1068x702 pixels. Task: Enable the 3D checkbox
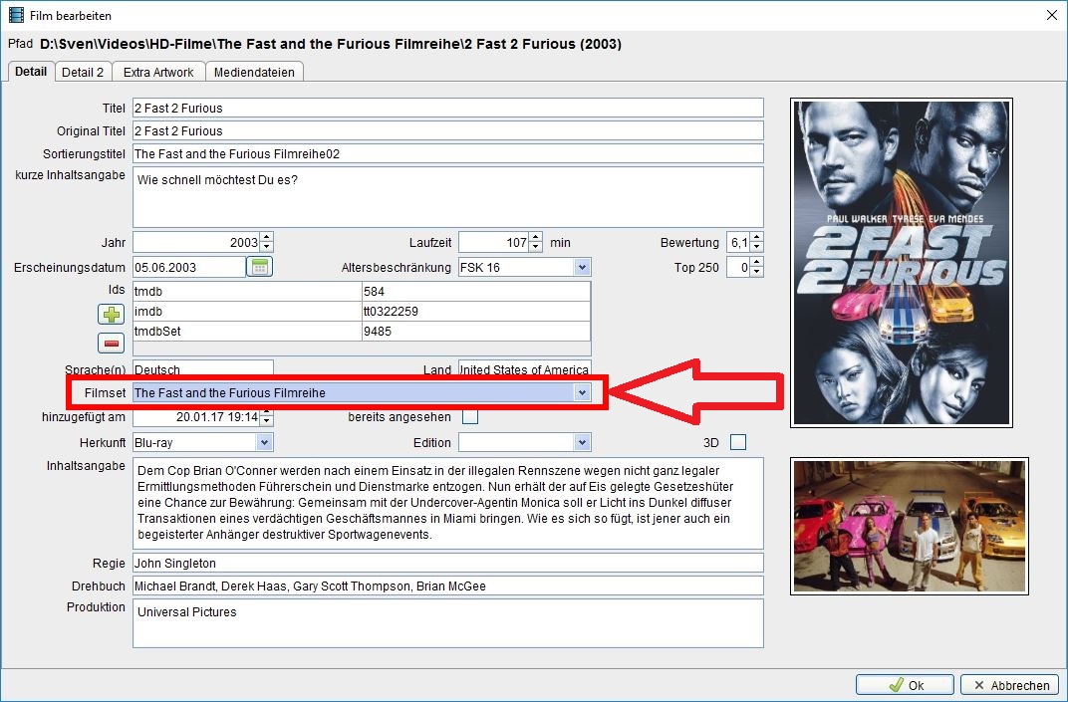[x=737, y=442]
